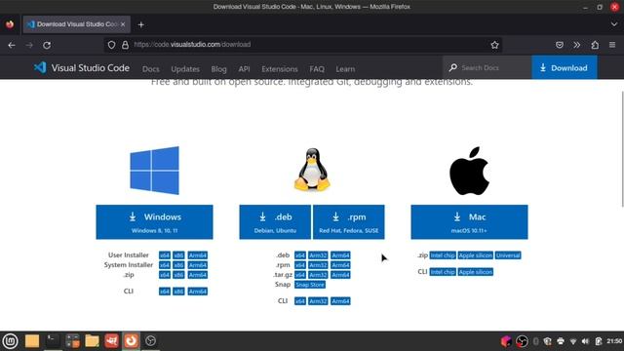Click the Apple logo image
The width and height of the screenshot is (624, 351).
point(469,172)
